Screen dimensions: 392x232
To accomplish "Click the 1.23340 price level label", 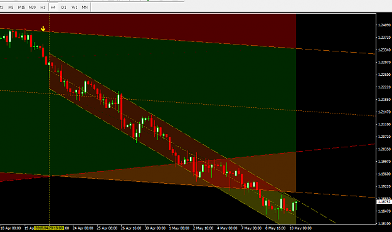I will tap(384, 50).
